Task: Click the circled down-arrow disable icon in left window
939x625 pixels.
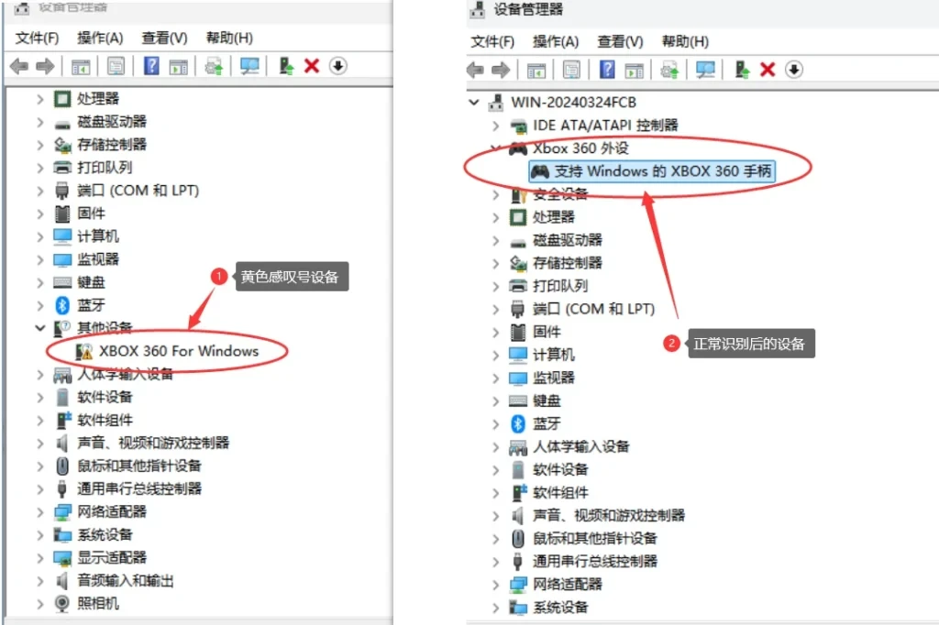Action: coord(337,66)
